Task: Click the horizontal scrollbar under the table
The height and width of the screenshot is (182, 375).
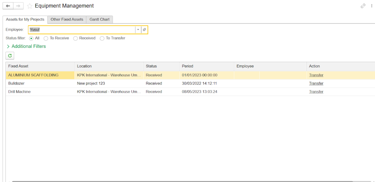Action: (182, 181)
